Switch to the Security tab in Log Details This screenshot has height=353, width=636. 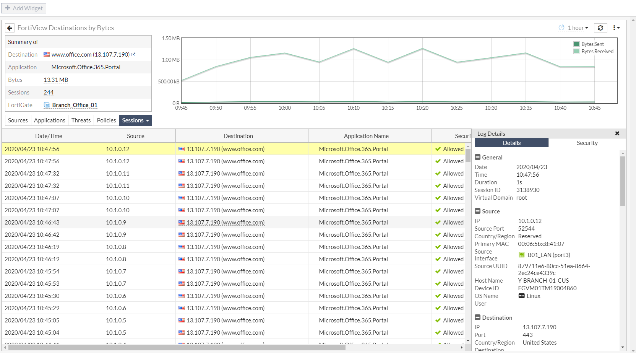point(587,143)
